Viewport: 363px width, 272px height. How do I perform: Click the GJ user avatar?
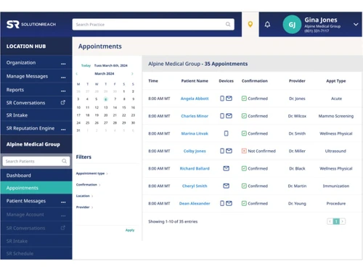(x=292, y=25)
